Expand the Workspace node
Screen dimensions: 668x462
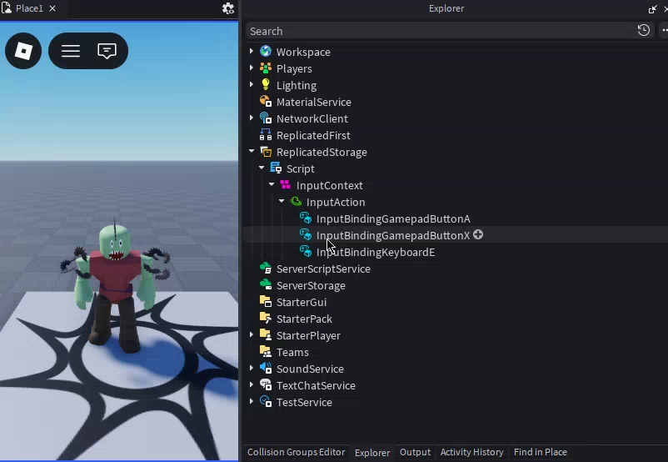(252, 51)
